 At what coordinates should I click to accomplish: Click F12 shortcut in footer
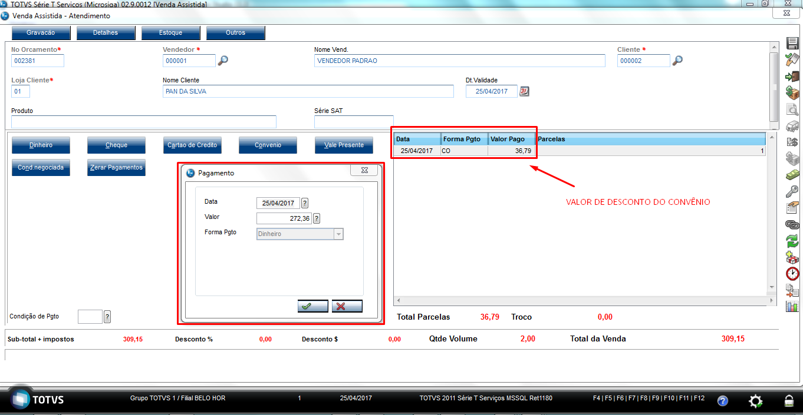699,399
